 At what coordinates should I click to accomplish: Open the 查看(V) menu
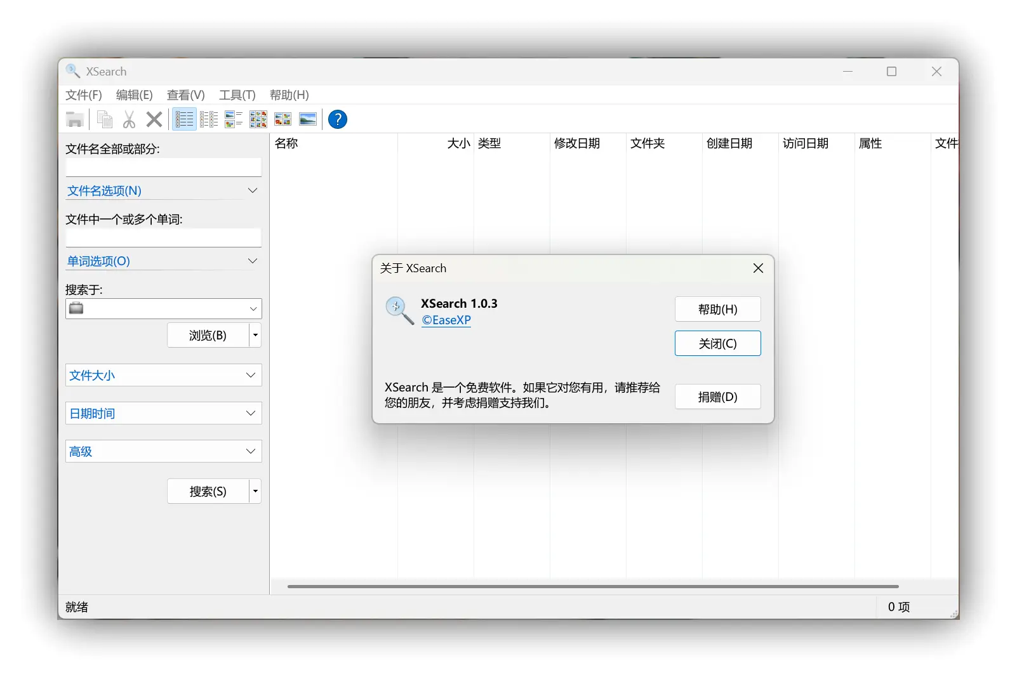[186, 95]
